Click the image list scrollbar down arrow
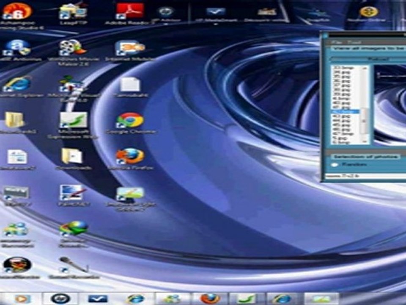Image resolution: width=406 pixels, height=305 pixels. (x=365, y=141)
